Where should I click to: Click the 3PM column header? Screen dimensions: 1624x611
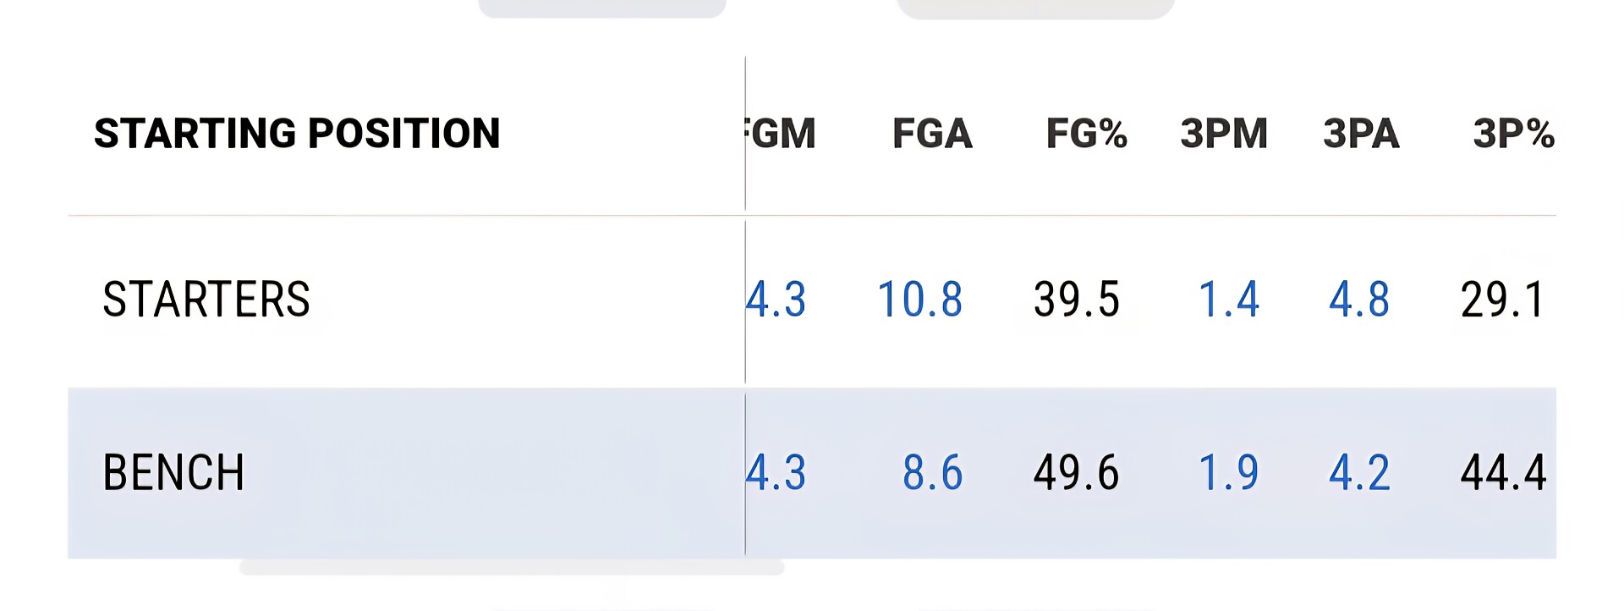(x=1224, y=134)
